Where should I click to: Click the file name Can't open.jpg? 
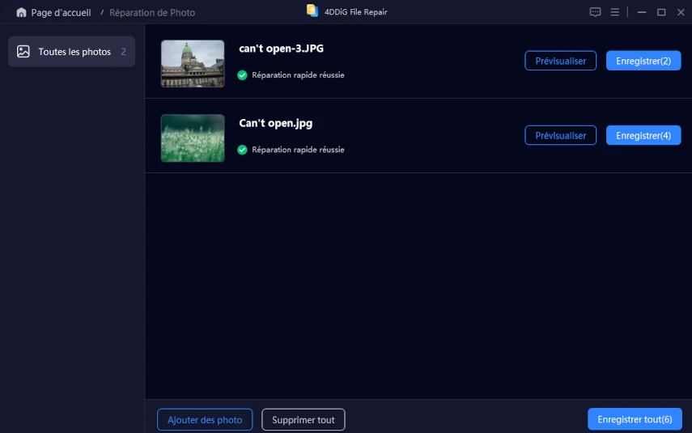click(276, 123)
